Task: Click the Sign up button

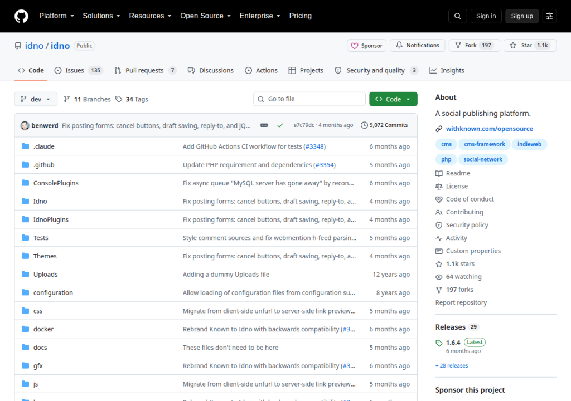Action: (522, 16)
